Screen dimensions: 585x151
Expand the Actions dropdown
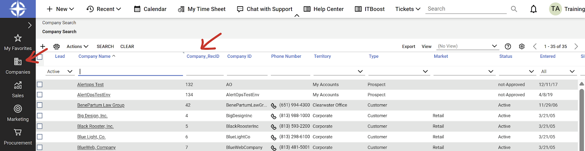[78, 46]
